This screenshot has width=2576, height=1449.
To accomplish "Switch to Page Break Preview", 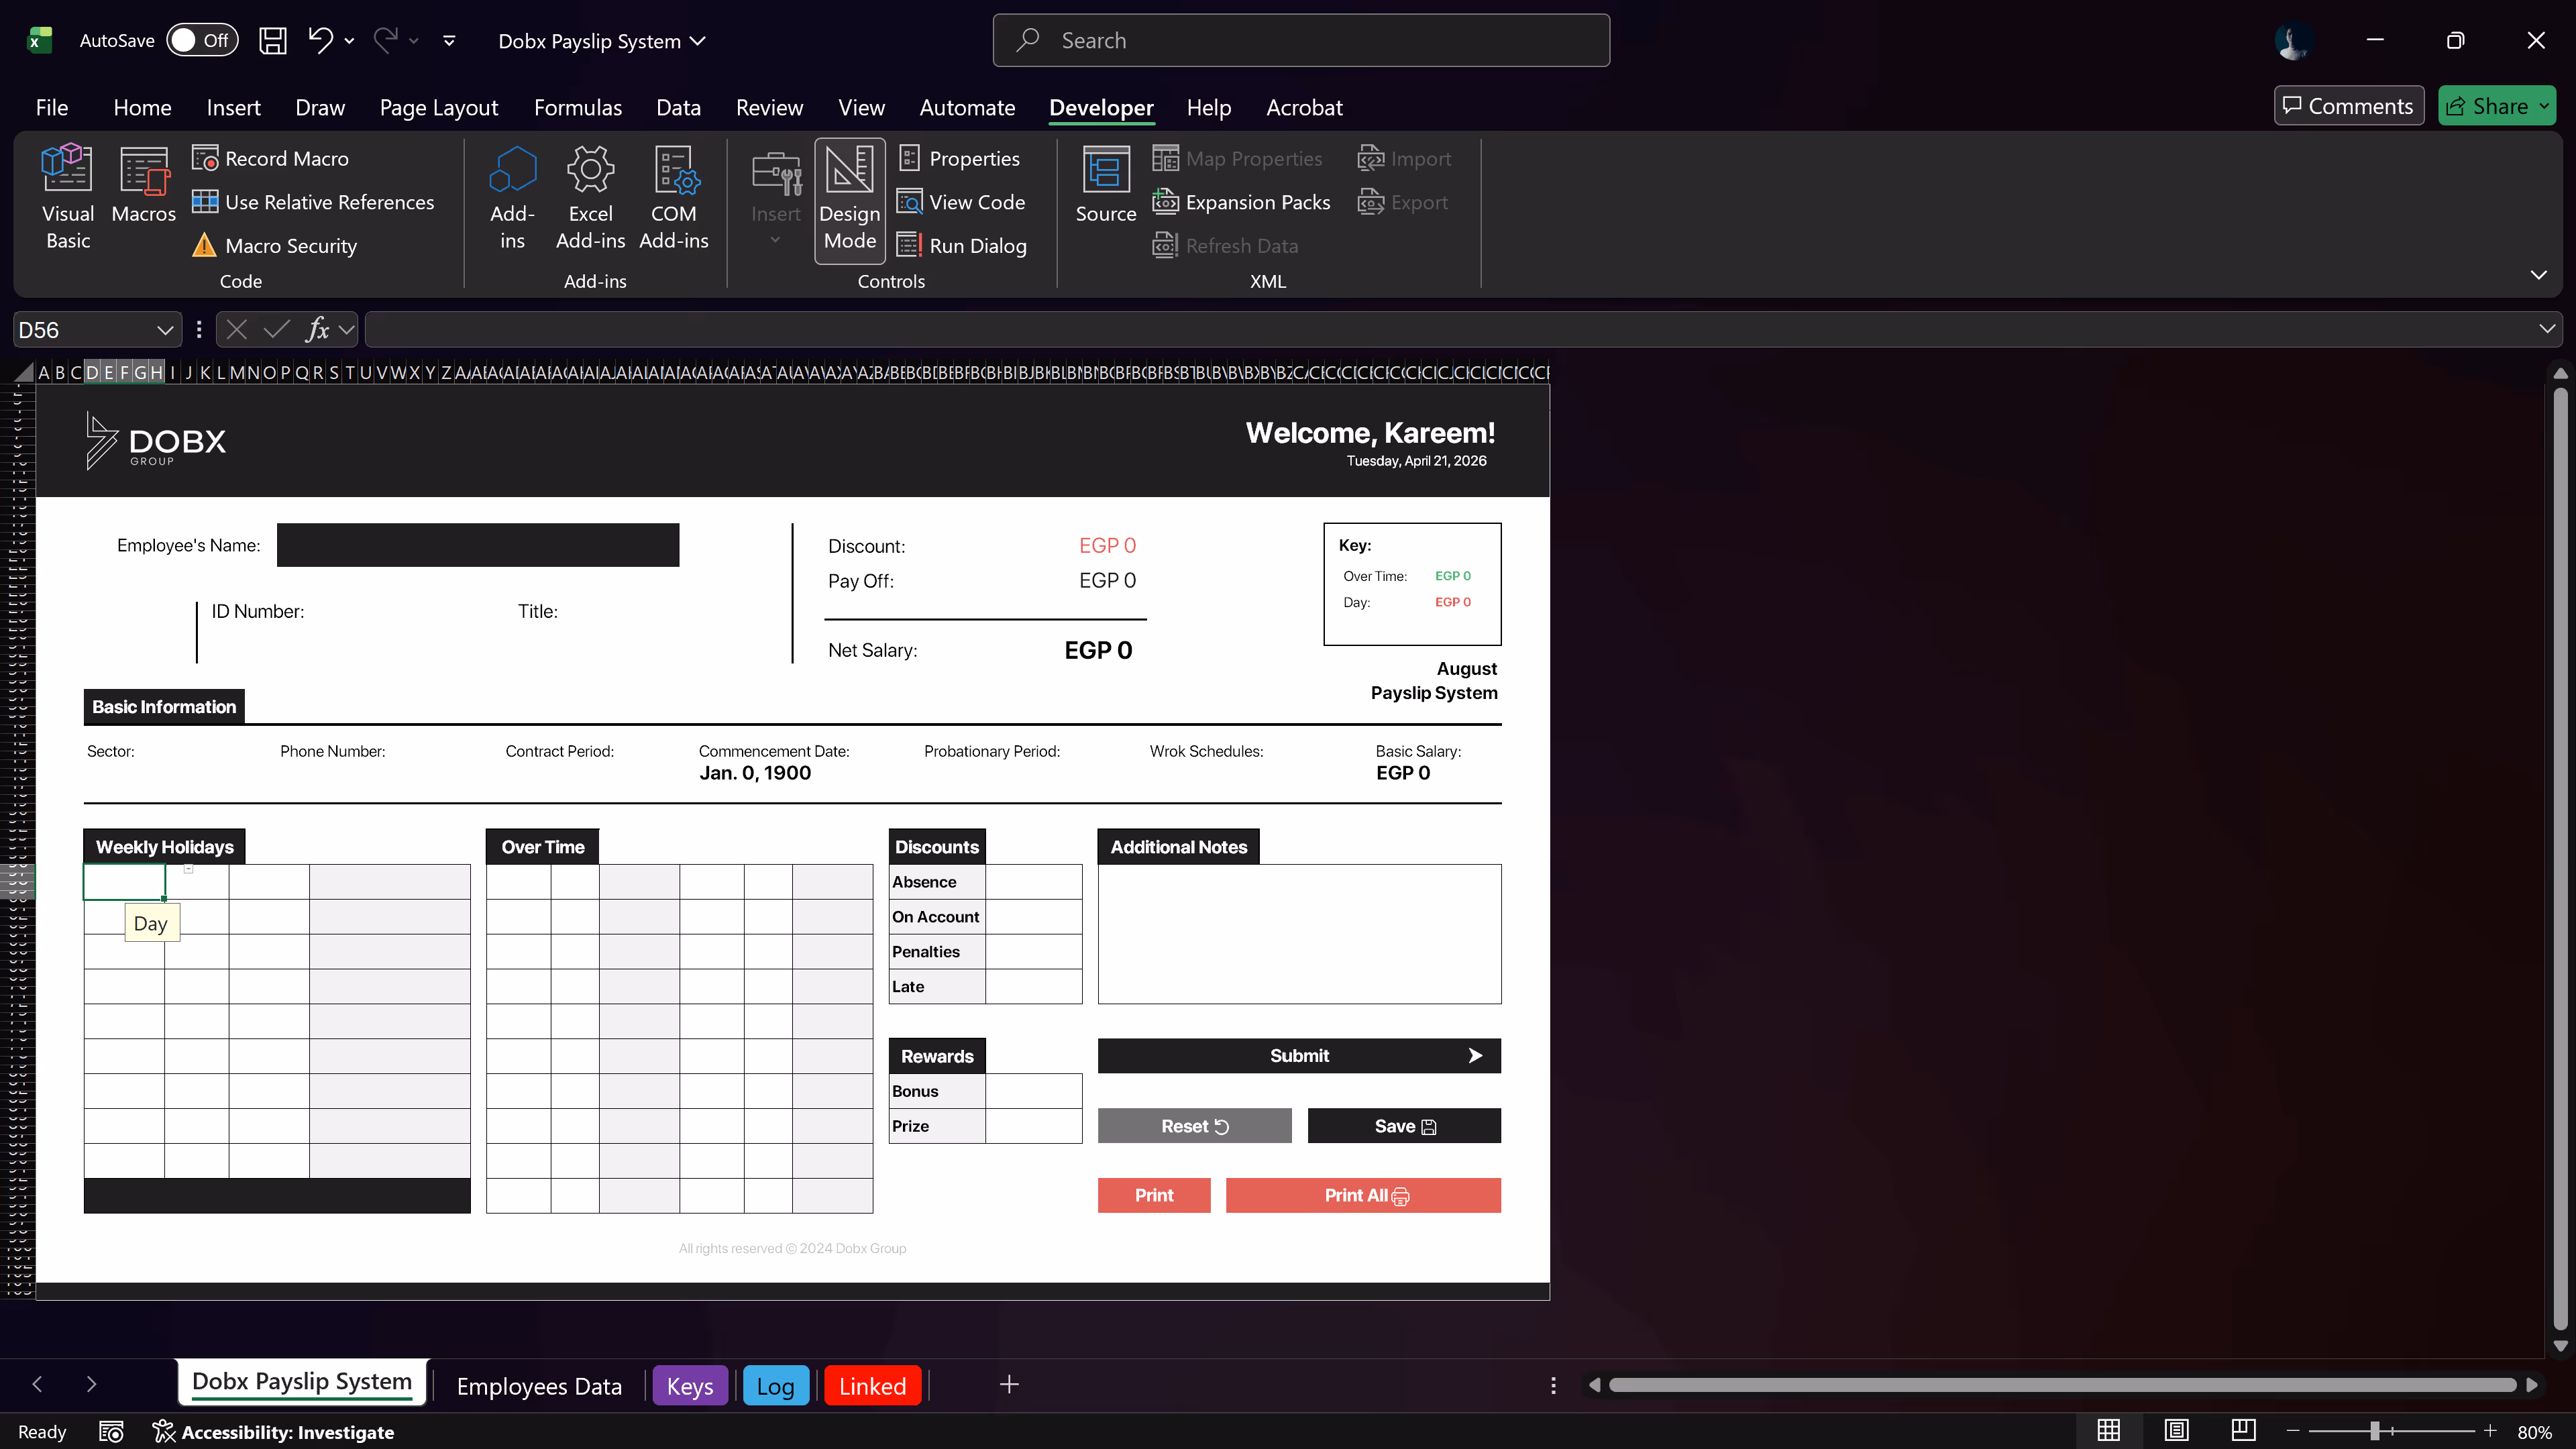I will (2243, 1431).
